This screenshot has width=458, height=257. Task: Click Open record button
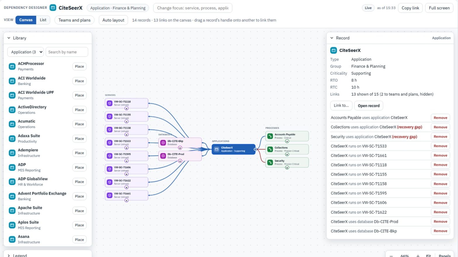tap(369, 106)
